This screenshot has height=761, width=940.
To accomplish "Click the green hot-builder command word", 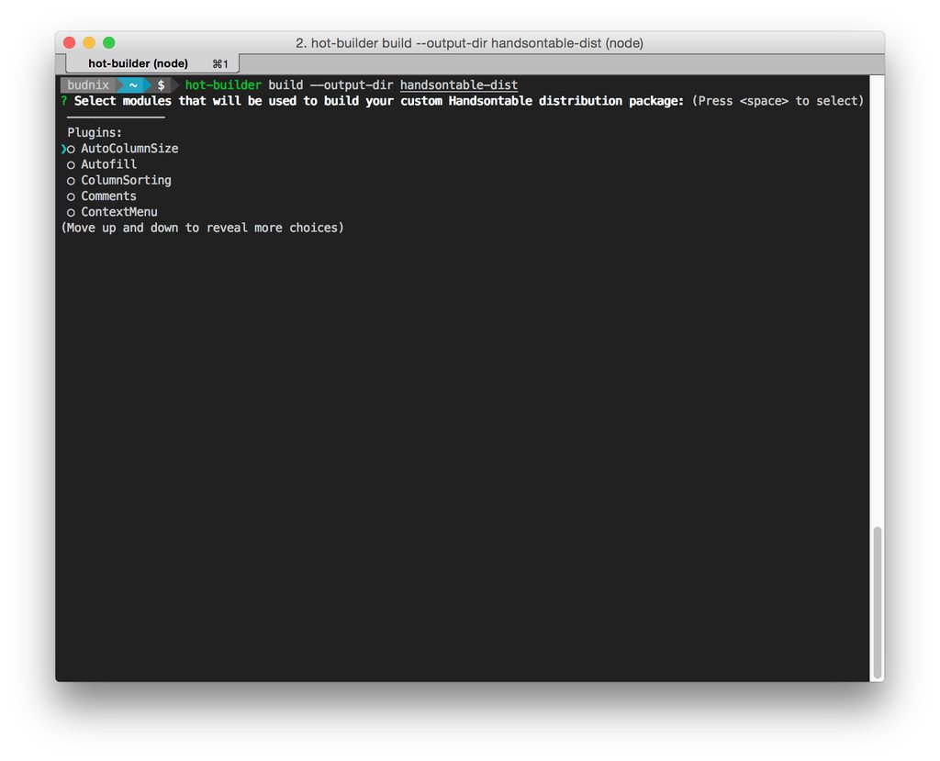I will pos(223,85).
